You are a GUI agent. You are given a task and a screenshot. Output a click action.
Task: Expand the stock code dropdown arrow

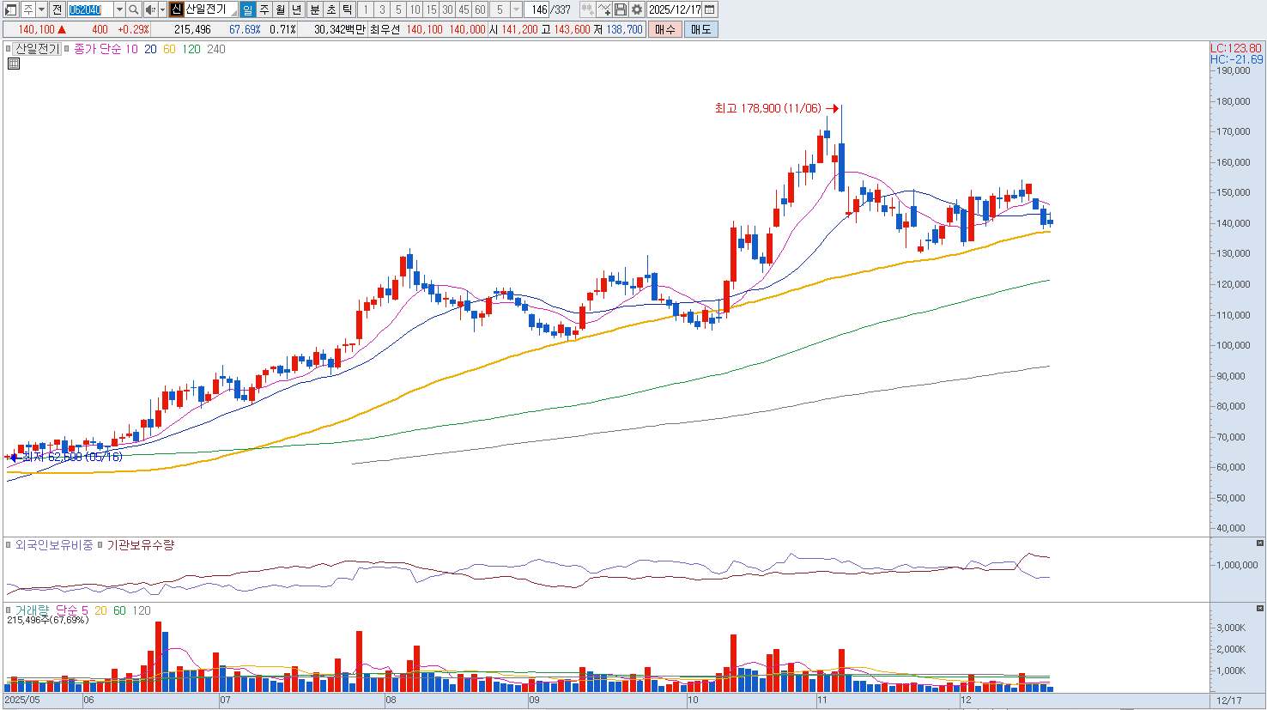pos(119,9)
